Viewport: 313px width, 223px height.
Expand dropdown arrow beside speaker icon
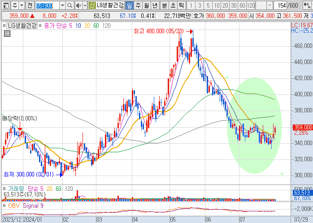click(x=85, y=5)
